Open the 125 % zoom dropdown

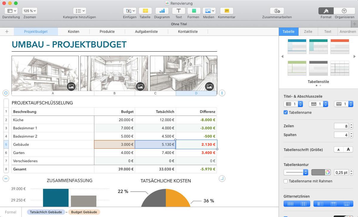click(30, 11)
